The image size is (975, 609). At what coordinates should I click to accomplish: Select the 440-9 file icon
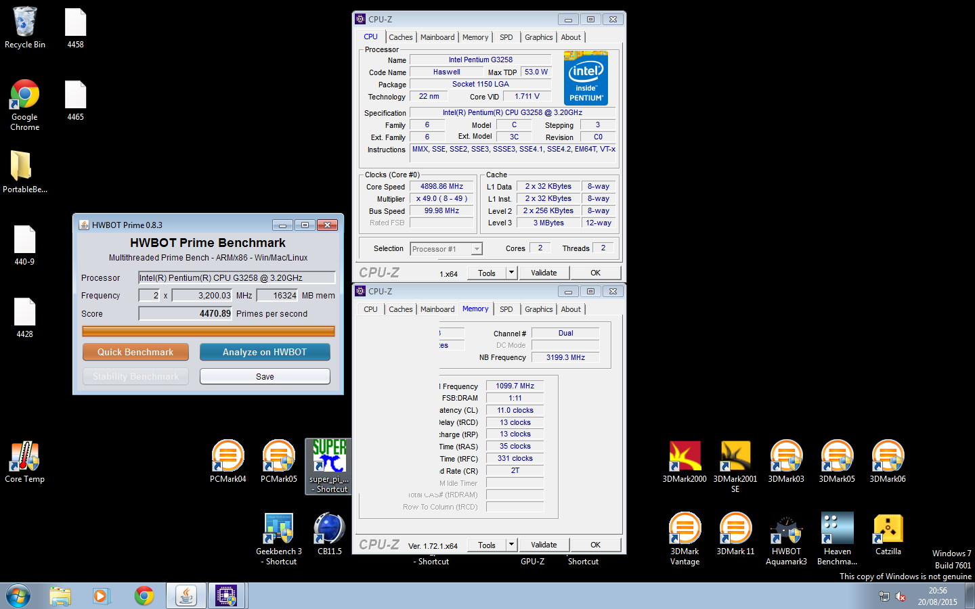(x=25, y=245)
